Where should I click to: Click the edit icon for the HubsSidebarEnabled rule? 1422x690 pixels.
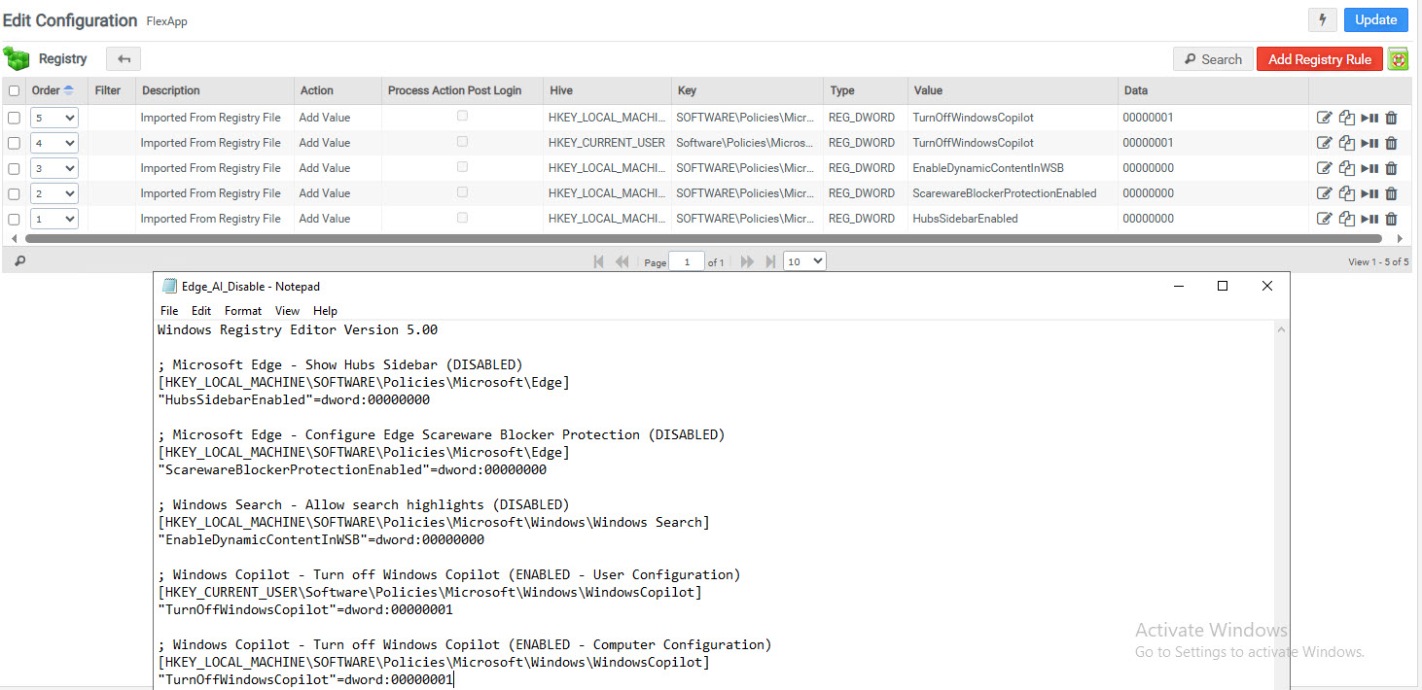(x=1324, y=219)
